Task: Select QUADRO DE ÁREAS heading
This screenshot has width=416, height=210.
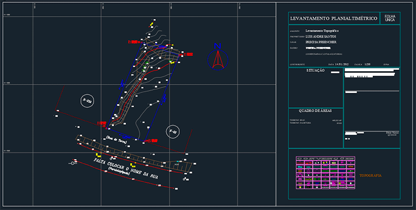Action: tap(315, 111)
